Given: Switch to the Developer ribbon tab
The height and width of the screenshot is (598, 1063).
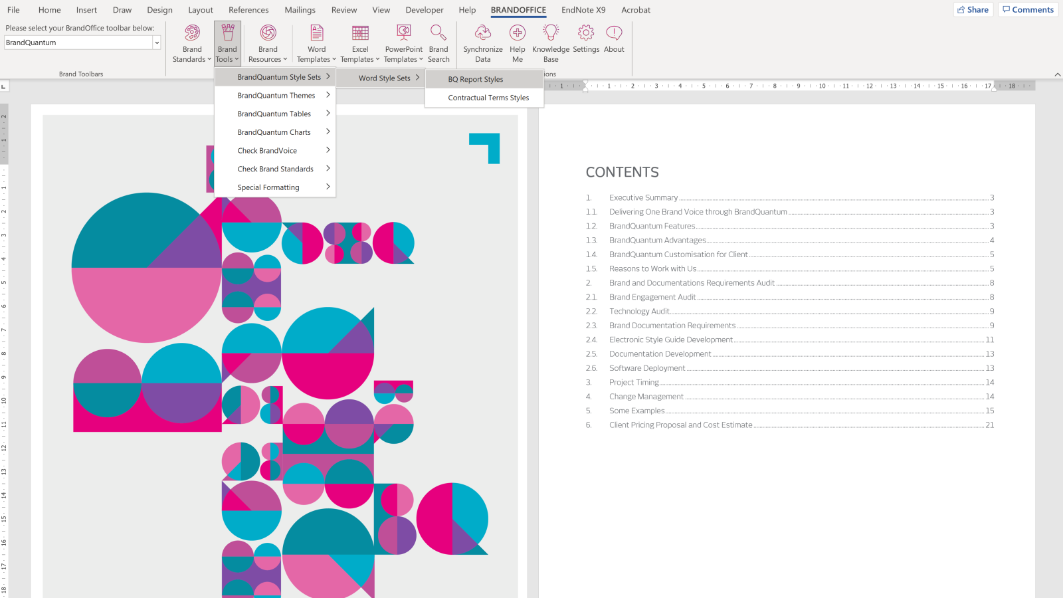Looking at the screenshot, I should pyautogui.click(x=424, y=10).
